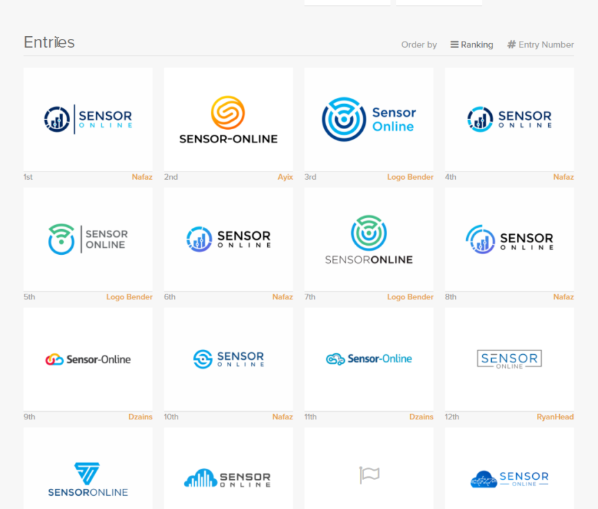Open the 5th place green wifi logo

[x=87, y=239]
